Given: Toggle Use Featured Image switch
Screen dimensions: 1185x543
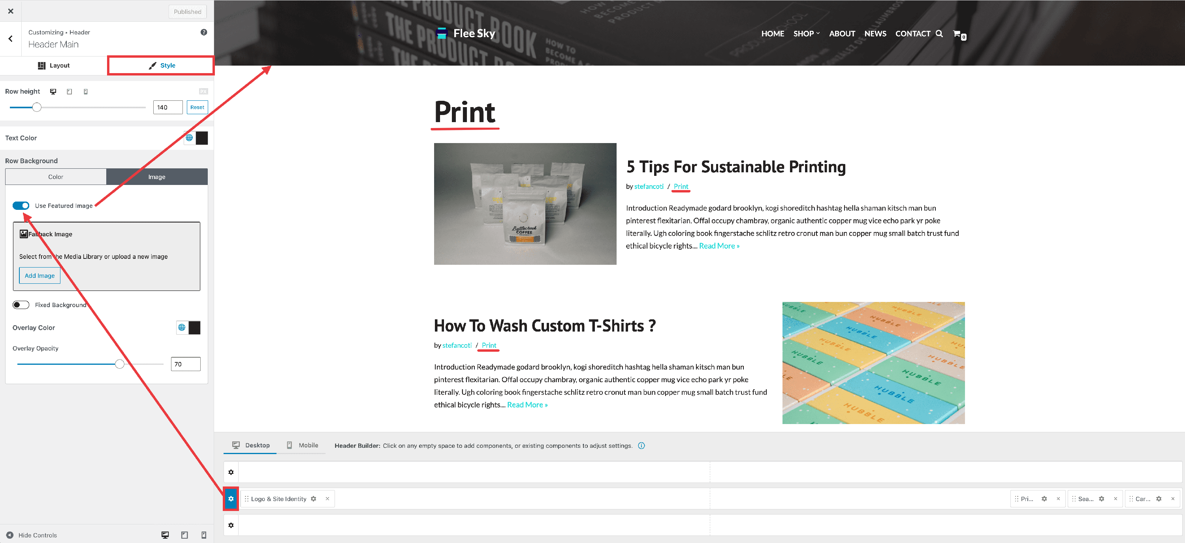Looking at the screenshot, I should [x=21, y=206].
